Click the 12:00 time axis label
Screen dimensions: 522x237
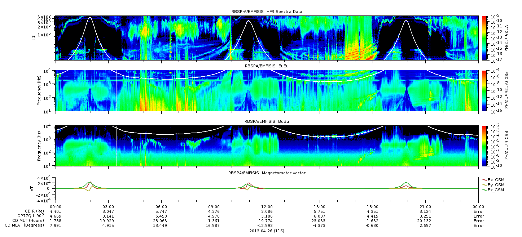click(267, 206)
